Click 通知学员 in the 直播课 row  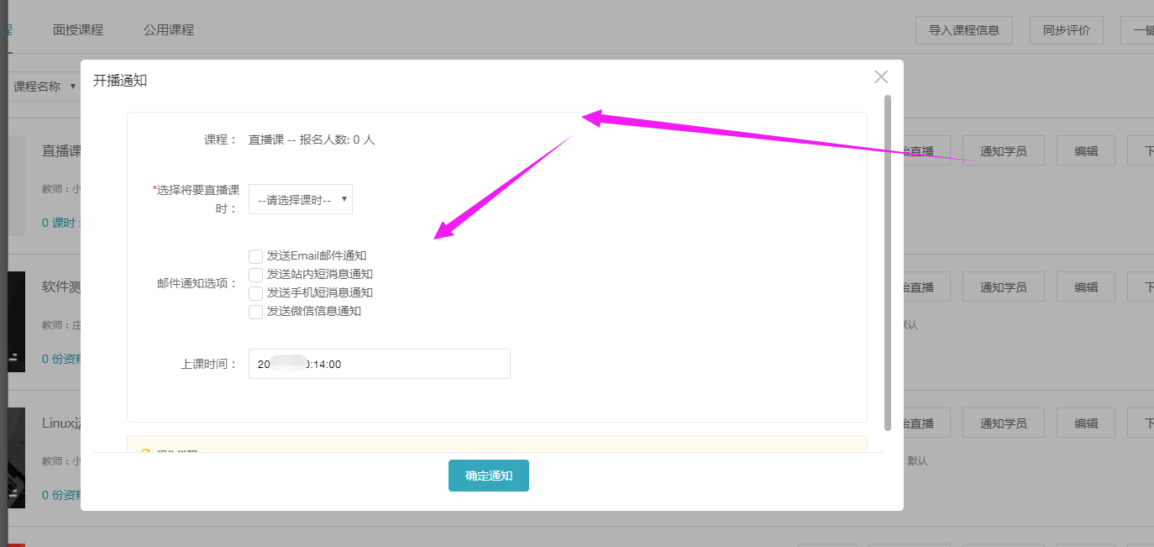click(x=1003, y=151)
